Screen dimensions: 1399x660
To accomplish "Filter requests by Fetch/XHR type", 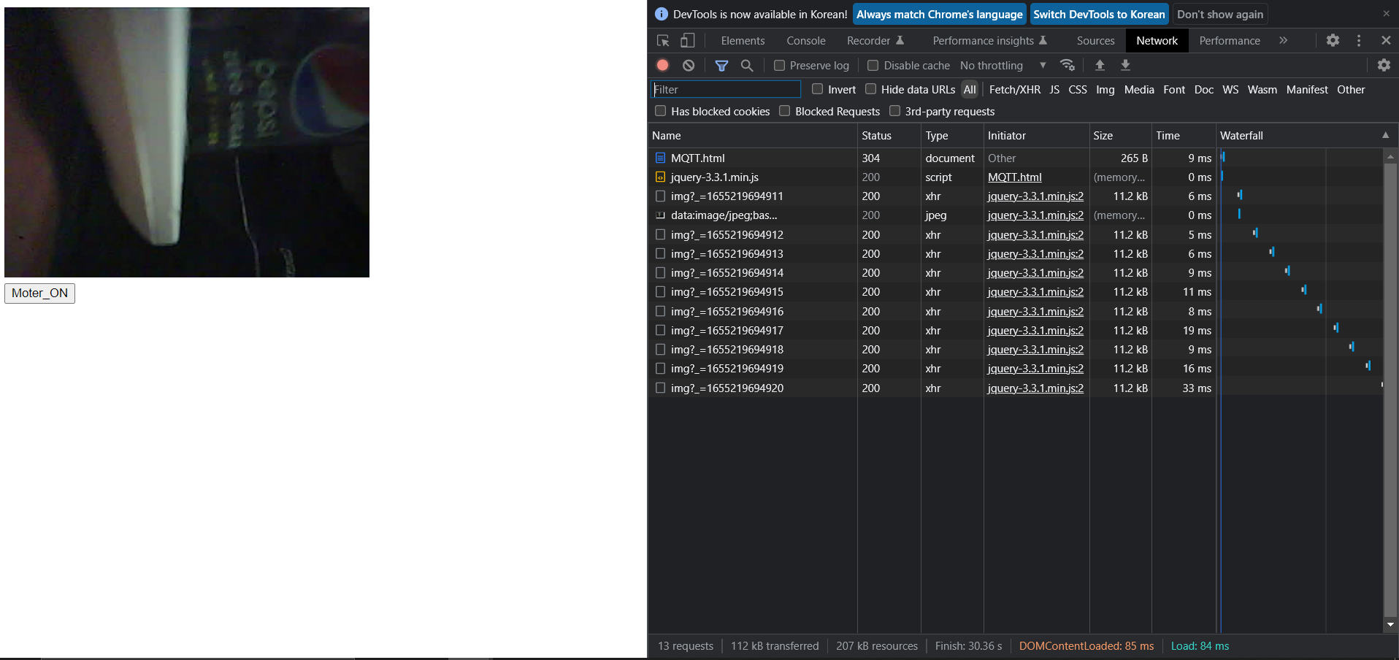I will (x=1014, y=89).
